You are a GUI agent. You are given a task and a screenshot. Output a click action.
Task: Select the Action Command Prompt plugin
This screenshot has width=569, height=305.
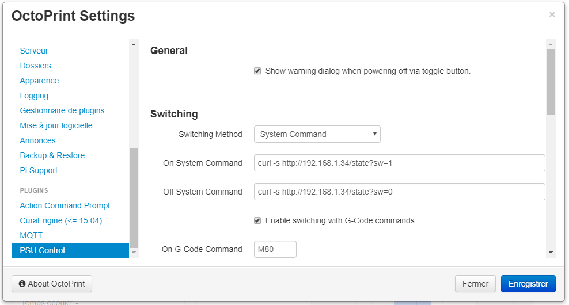pos(65,205)
